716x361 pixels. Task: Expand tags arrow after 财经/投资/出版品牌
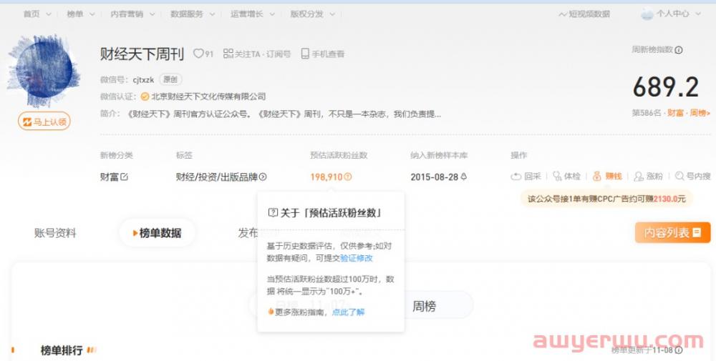tap(263, 177)
